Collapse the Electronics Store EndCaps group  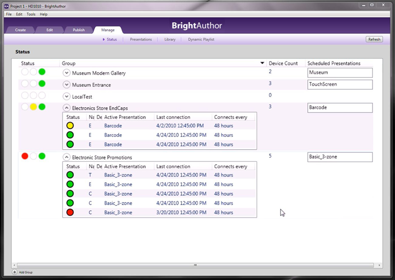tap(67, 108)
